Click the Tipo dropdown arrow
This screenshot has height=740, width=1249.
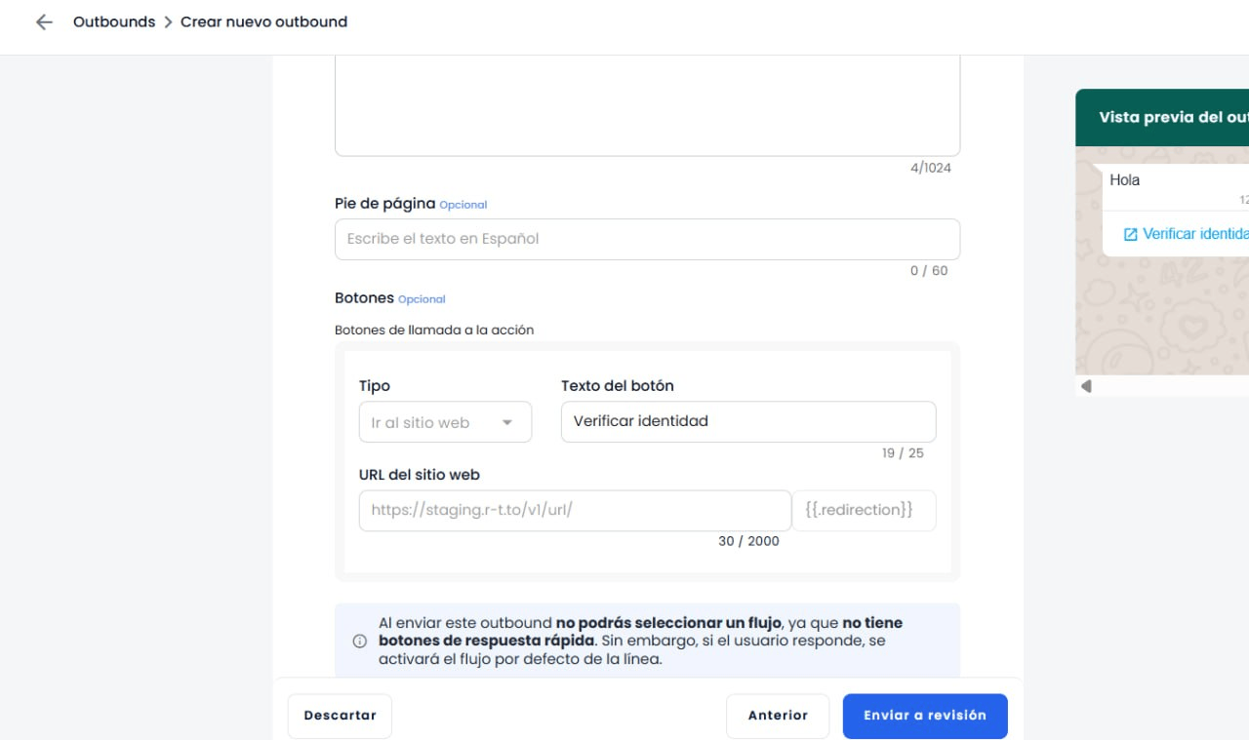(507, 423)
